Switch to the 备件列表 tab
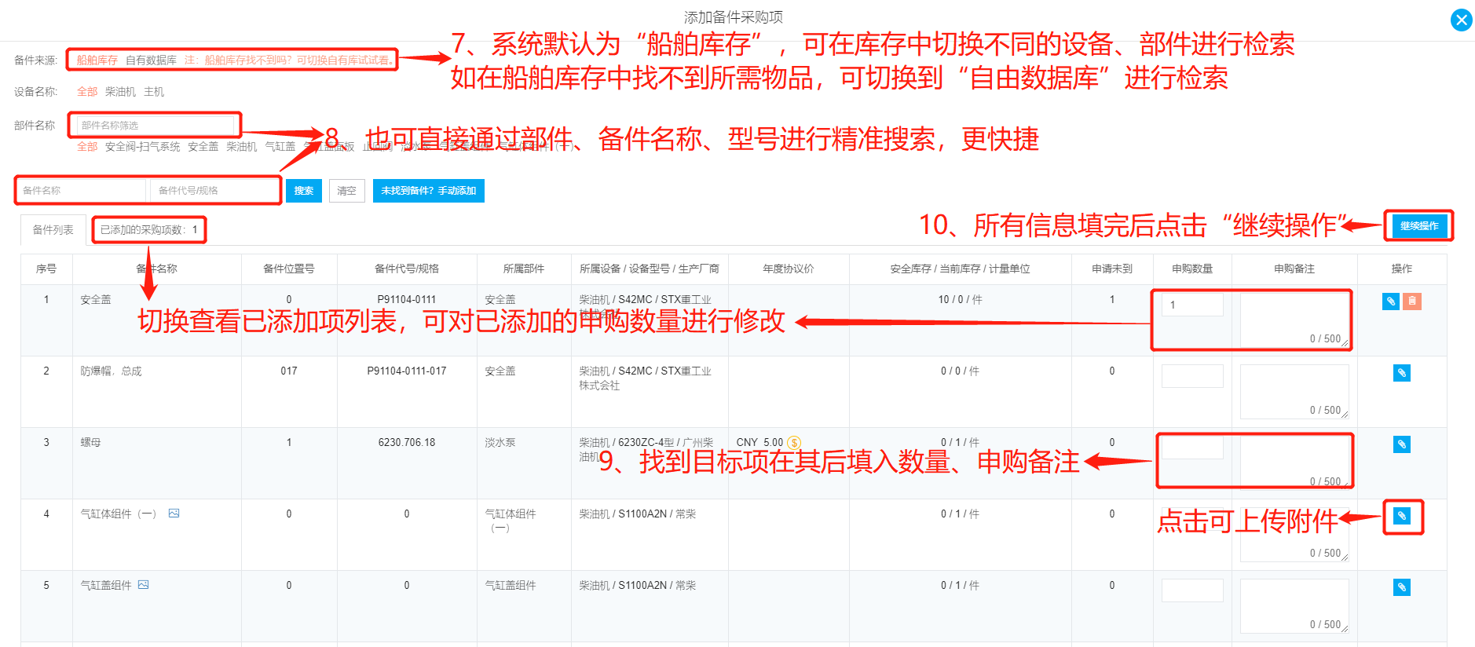 (x=53, y=230)
